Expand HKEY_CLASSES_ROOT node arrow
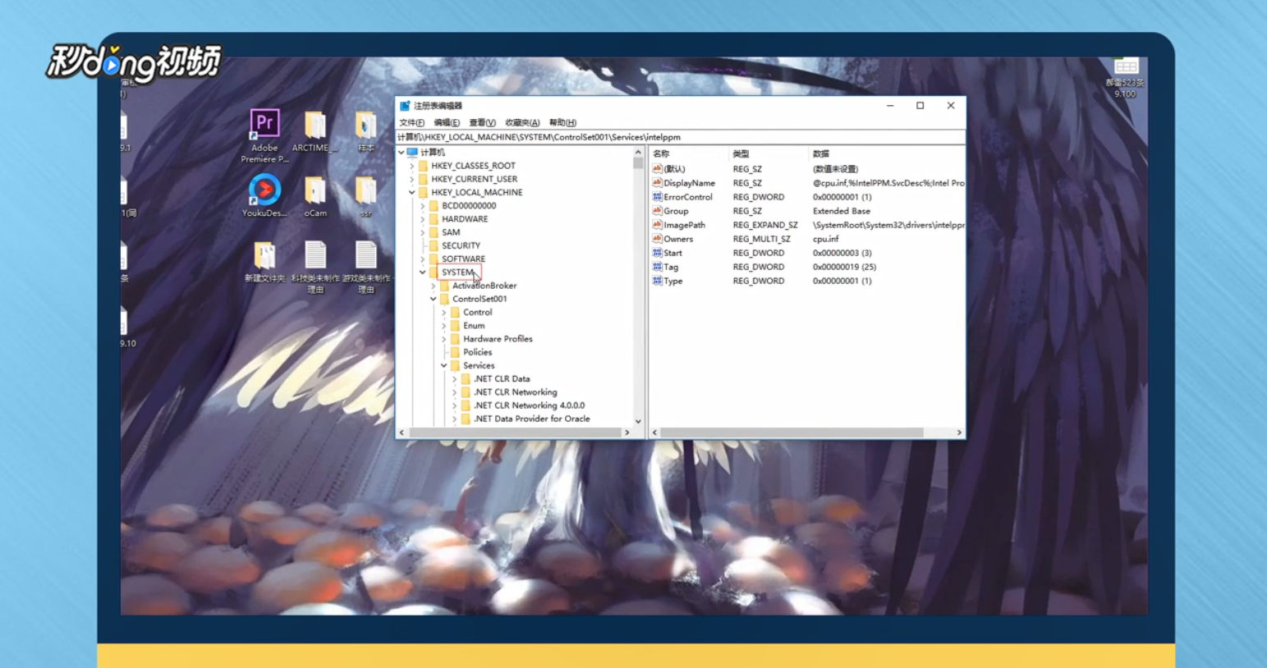This screenshot has height=668, width=1267. tap(412, 166)
